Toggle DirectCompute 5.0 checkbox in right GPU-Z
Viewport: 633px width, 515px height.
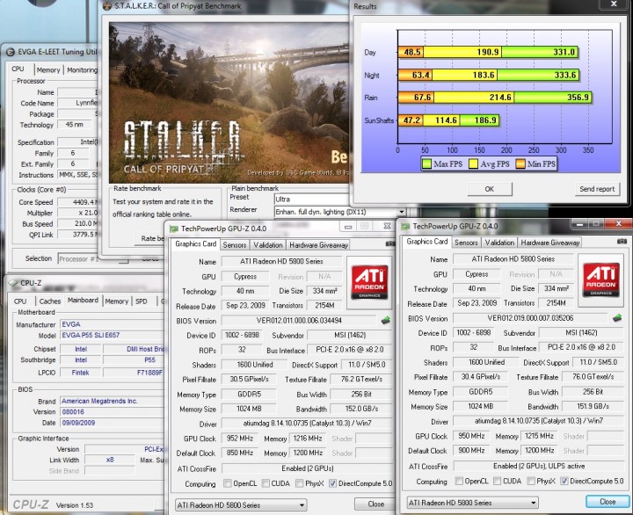564,481
